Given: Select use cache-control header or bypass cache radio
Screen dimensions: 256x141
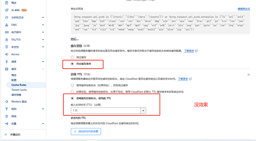Looking at the screenshot, I should coord(72,85).
